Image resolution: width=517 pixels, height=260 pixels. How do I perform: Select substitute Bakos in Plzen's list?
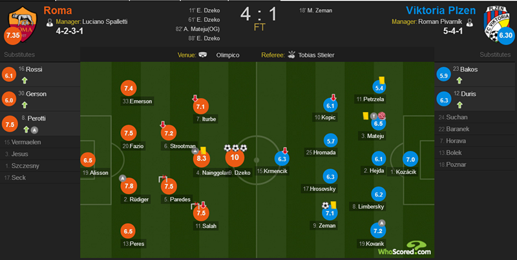click(x=470, y=68)
